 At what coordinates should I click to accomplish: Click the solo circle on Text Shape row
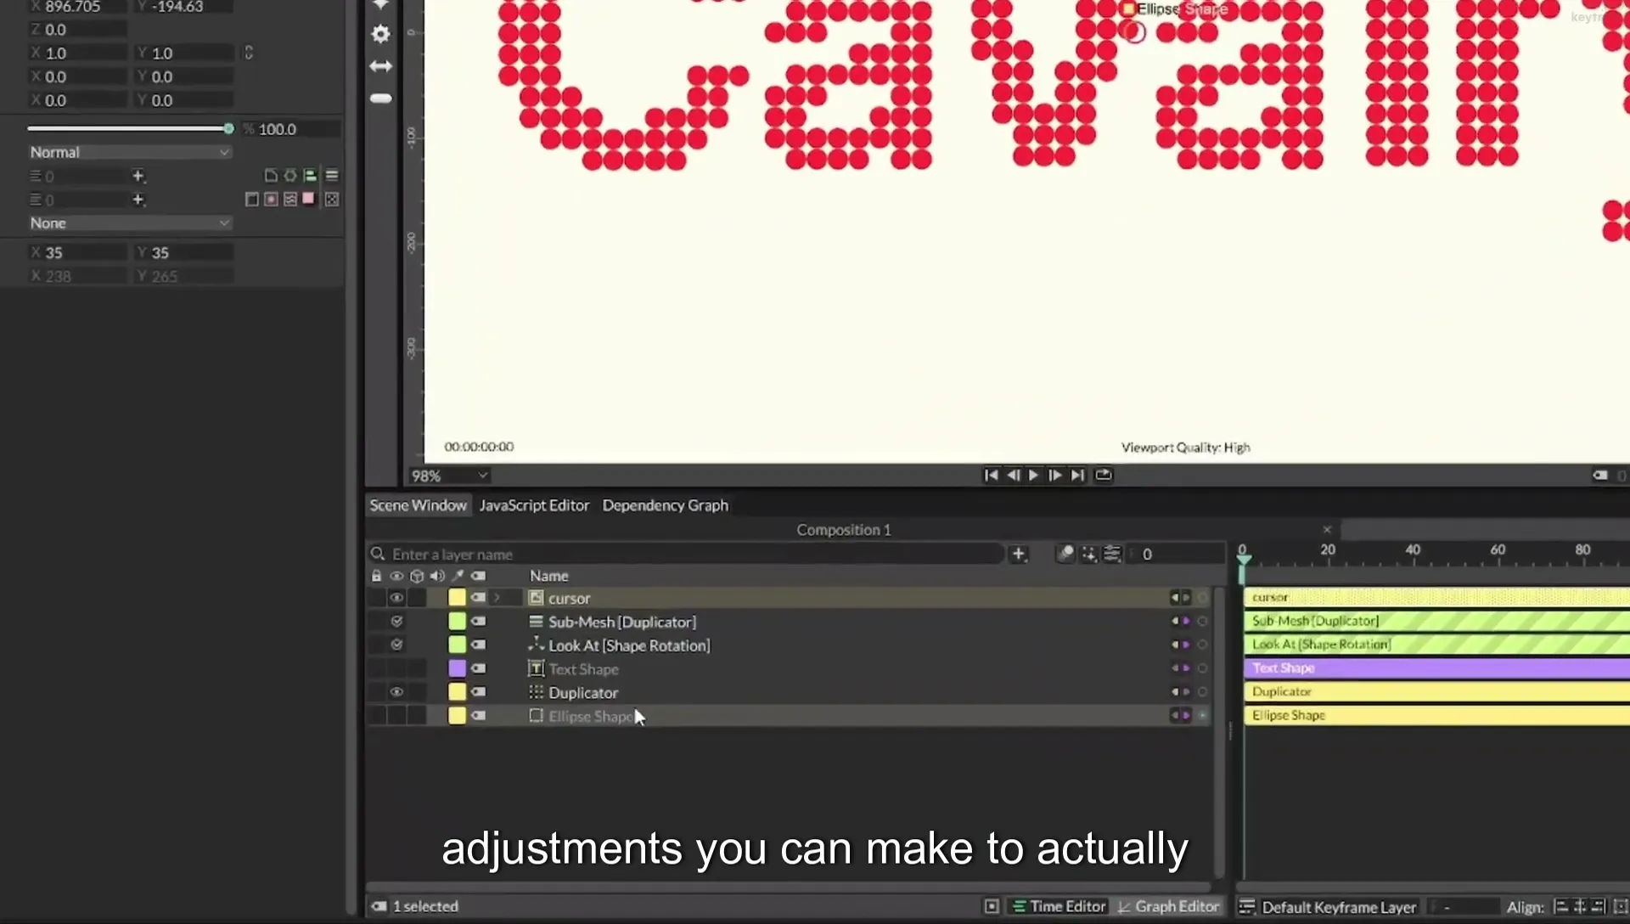[1202, 668]
